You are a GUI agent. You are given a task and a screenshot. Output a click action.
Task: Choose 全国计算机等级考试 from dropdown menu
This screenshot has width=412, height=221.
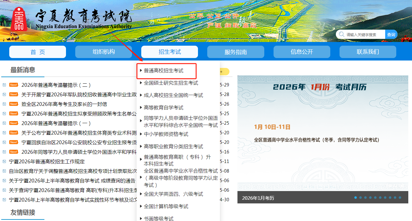click(166, 206)
